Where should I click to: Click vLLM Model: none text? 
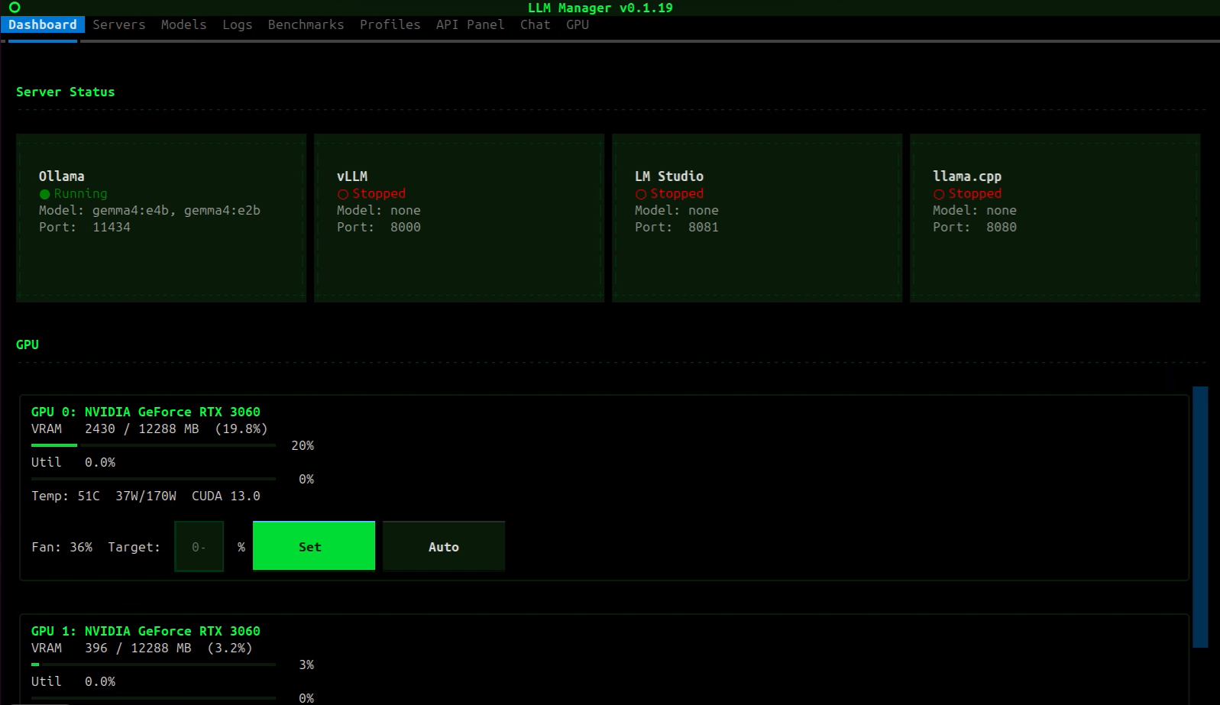click(x=379, y=210)
